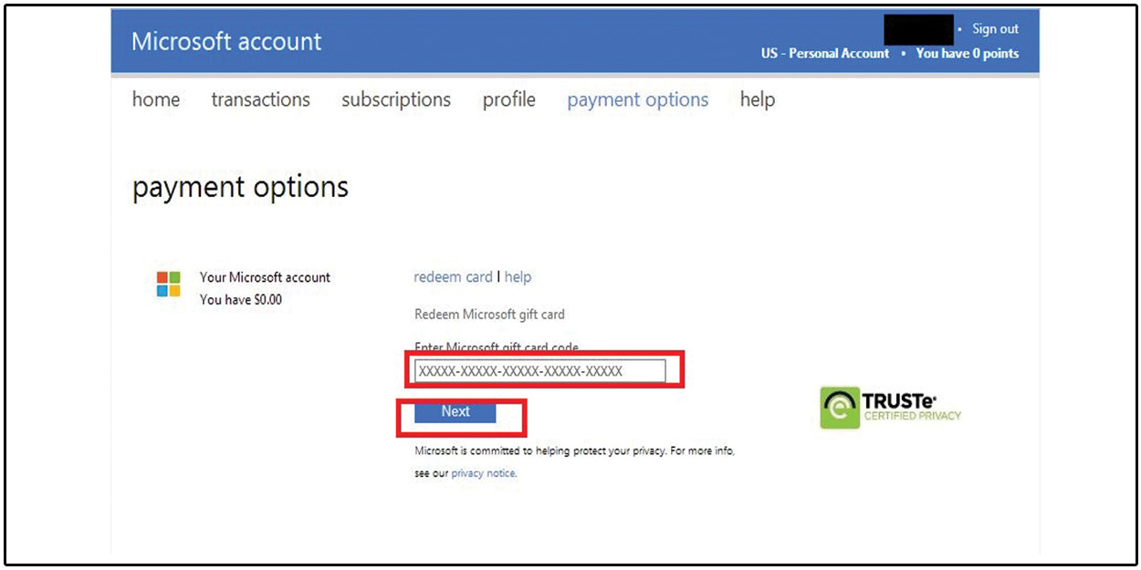The image size is (1141, 570).
Task: Open the help tab in navigation
Action: [758, 99]
